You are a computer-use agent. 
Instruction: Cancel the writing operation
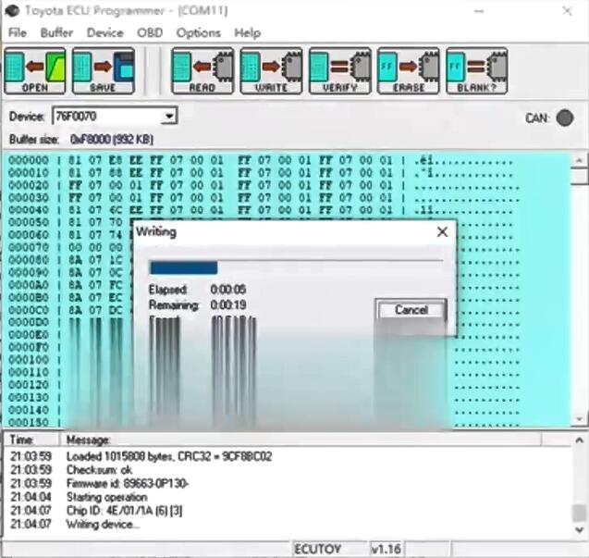[x=411, y=310]
